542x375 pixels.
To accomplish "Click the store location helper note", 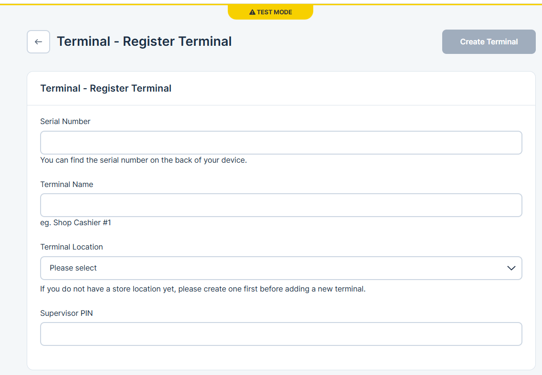I will 203,289.
